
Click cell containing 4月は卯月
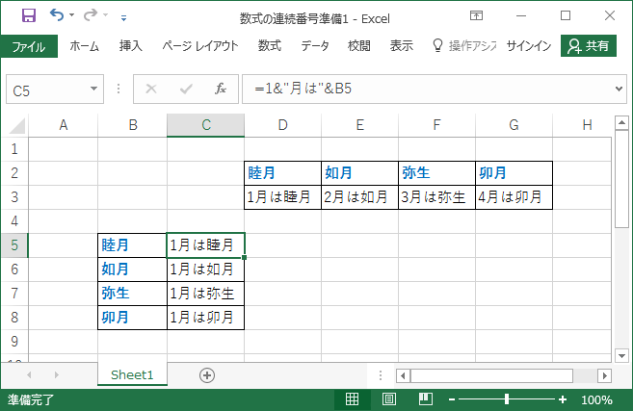[x=514, y=197]
